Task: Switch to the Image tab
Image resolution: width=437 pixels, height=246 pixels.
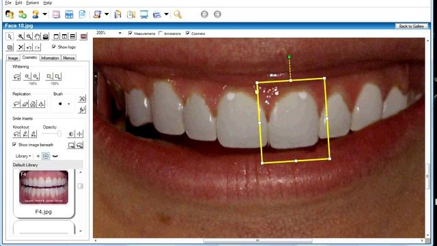Action: pos(13,58)
